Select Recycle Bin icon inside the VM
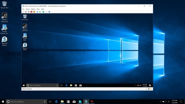 pos(25,17)
